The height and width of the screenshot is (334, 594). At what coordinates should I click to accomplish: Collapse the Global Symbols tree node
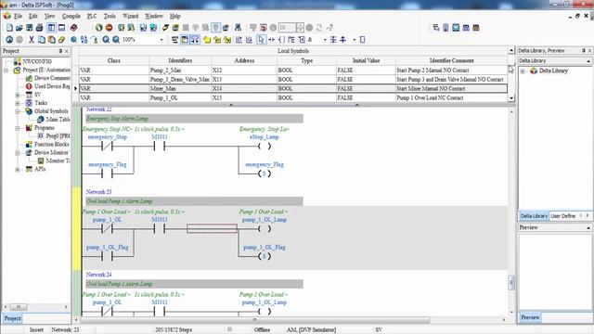click(x=18, y=111)
